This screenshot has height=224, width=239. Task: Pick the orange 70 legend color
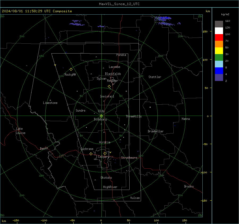tap(219, 44)
